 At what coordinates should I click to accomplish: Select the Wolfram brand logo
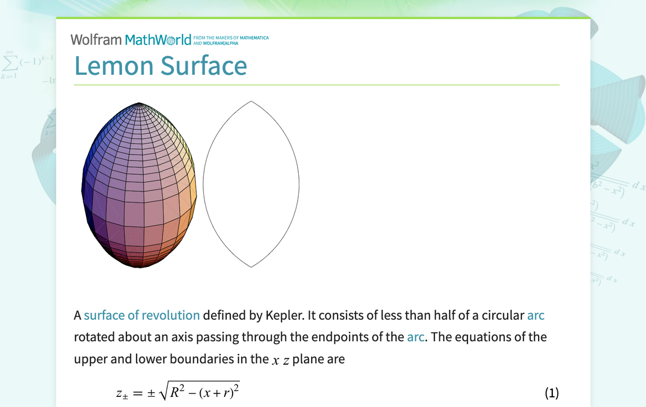tap(95, 39)
